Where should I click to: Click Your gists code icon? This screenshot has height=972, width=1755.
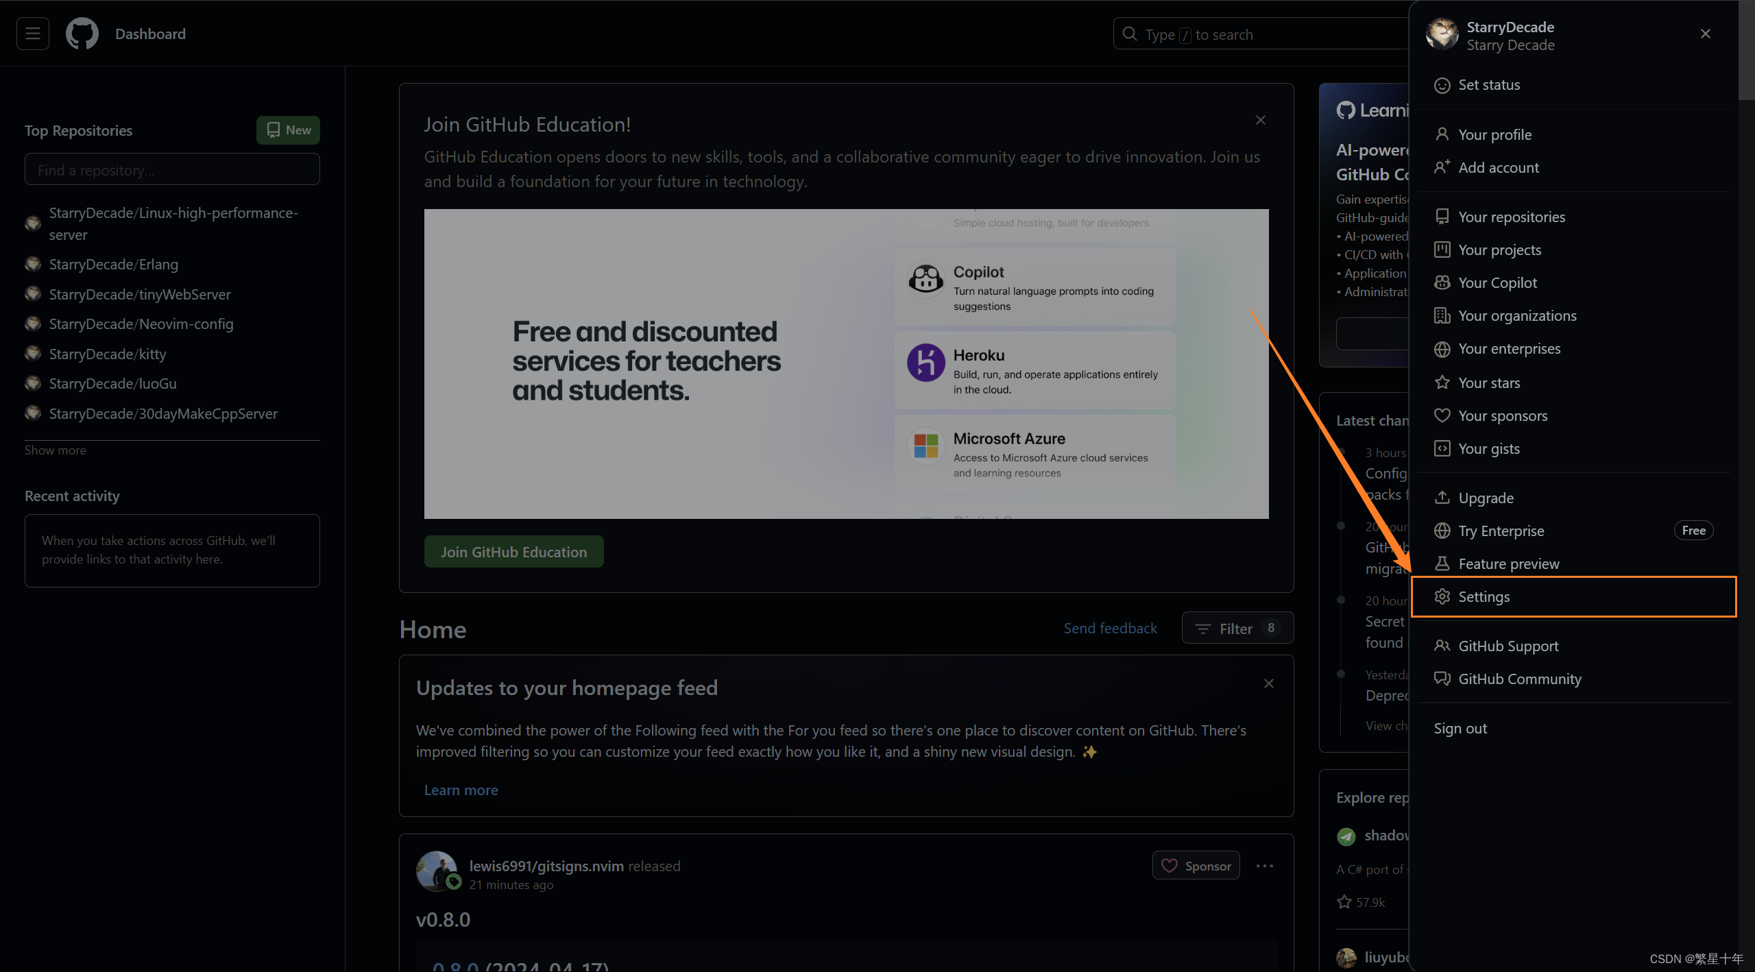tap(1442, 448)
